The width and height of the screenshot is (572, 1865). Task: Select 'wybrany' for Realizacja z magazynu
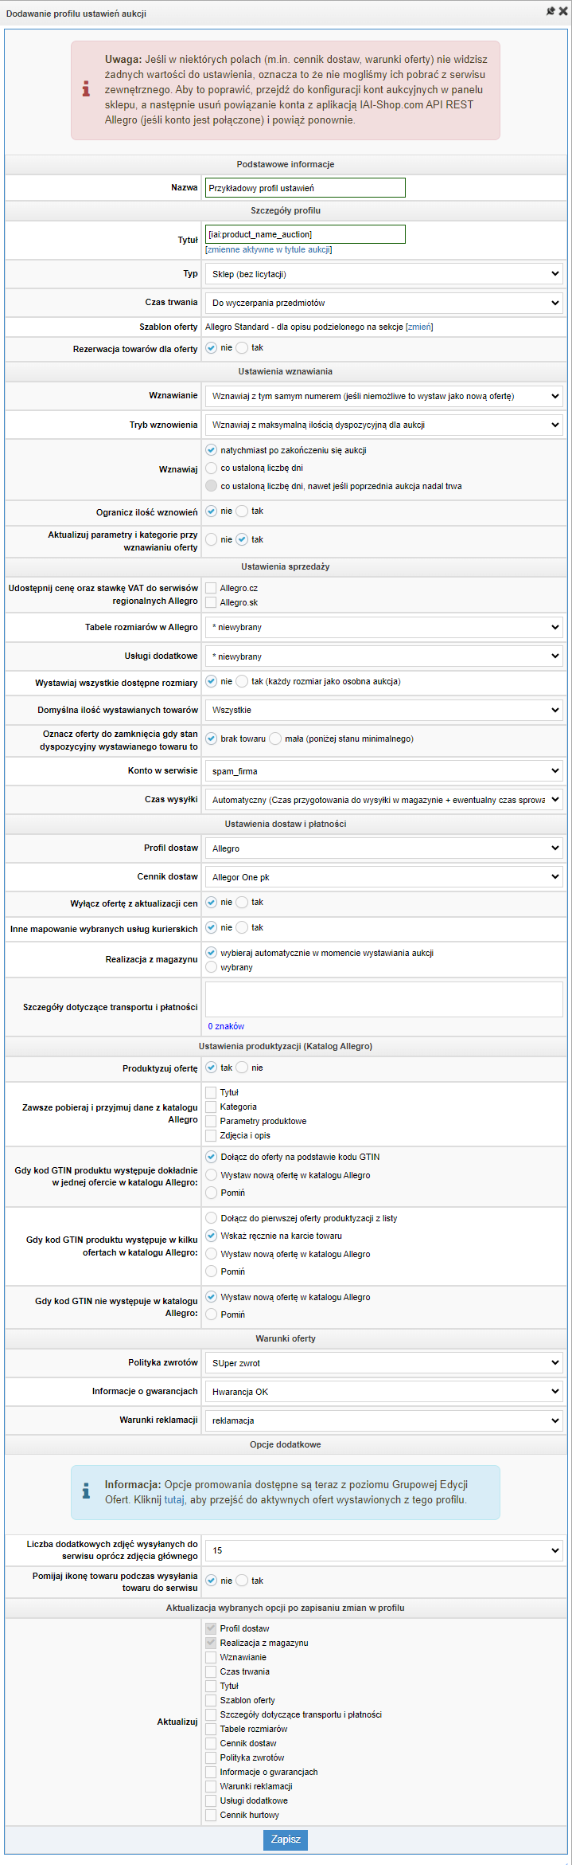[x=211, y=967]
